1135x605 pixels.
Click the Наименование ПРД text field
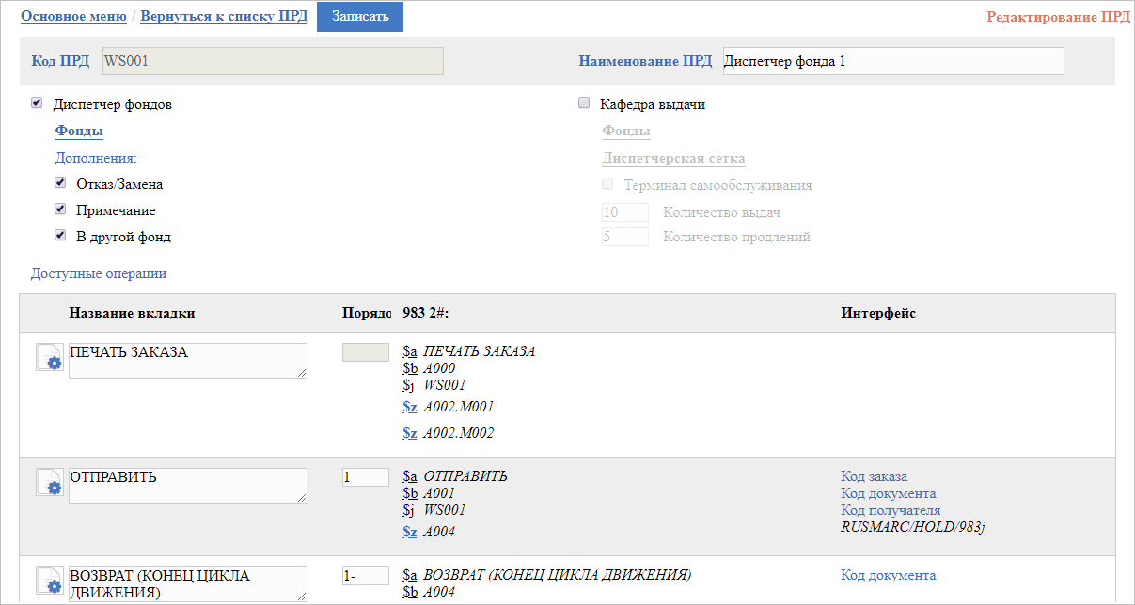tap(892, 61)
